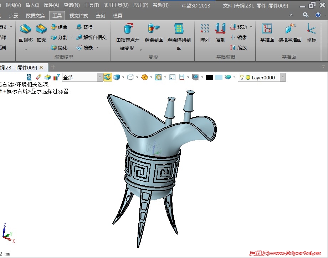
Task: Switch to the 数据交换 ribbon tab
Action: pos(35,16)
